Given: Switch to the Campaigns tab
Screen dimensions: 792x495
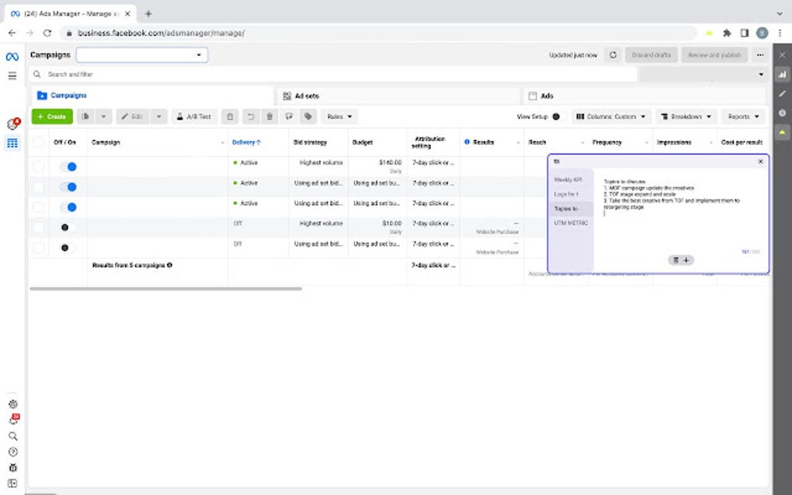Looking at the screenshot, I should coord(152,95).
